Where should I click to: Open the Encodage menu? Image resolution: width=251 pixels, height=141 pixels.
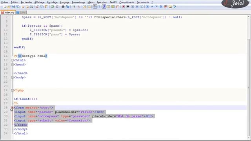[x=52, y=2]
